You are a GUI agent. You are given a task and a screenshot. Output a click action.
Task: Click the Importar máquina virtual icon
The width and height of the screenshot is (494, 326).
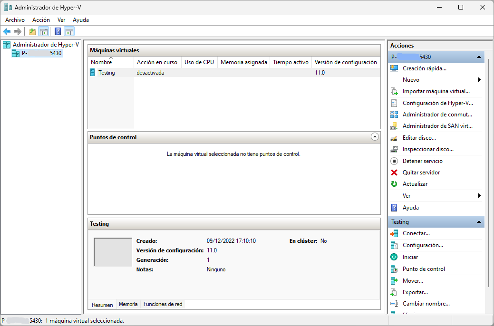pos(394,91)
